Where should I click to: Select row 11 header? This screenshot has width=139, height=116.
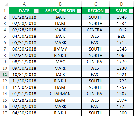click(x=5, y=74)
